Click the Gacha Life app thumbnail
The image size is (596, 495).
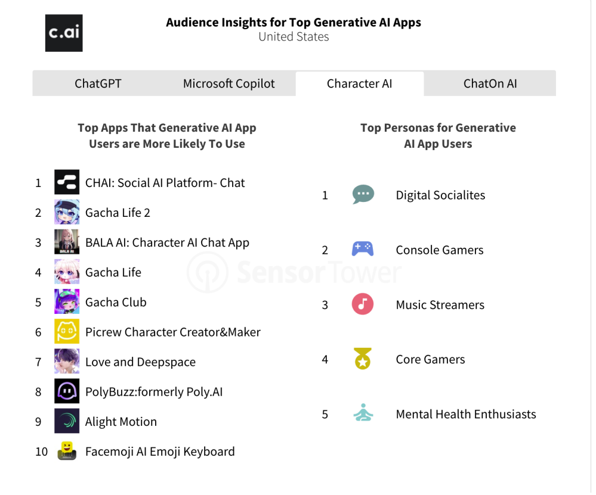tap(67, 272)
